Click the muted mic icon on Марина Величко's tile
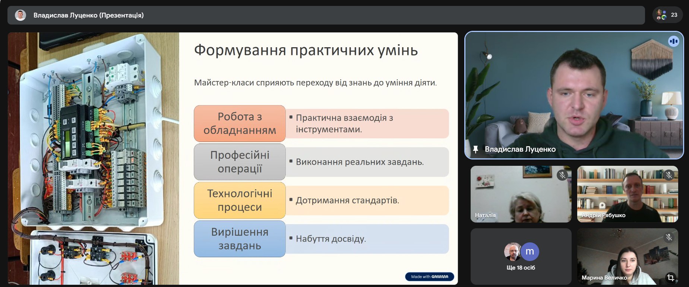This screenshot has width=689, height=287. (669, 237)
